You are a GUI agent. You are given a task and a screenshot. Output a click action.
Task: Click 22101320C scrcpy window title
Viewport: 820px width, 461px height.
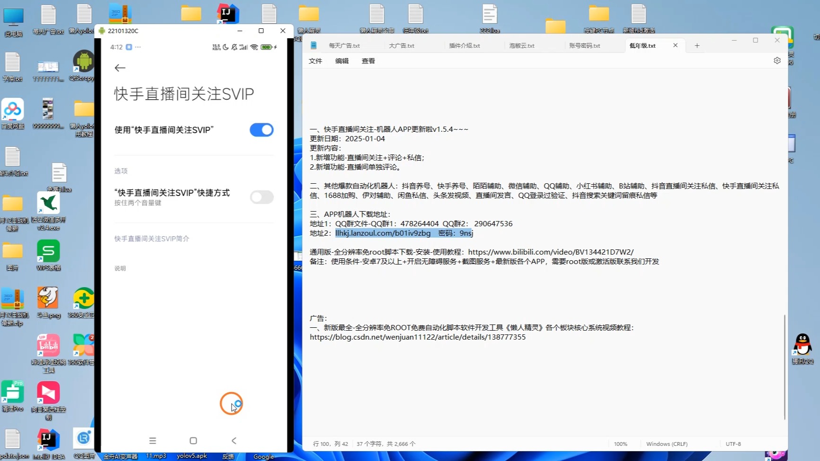pos(123,31)
